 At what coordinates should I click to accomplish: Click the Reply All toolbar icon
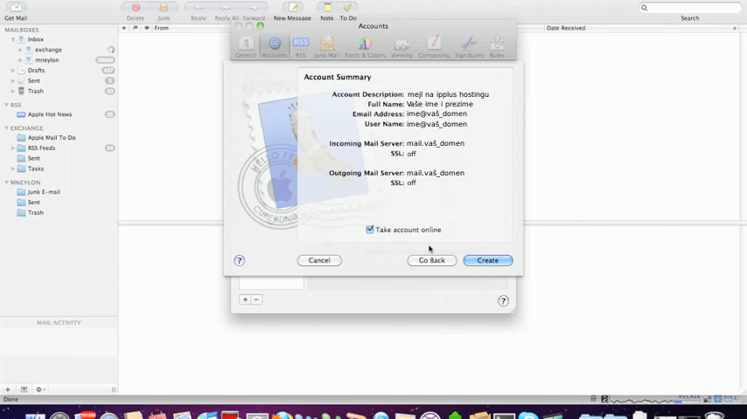tap(226, 8)
